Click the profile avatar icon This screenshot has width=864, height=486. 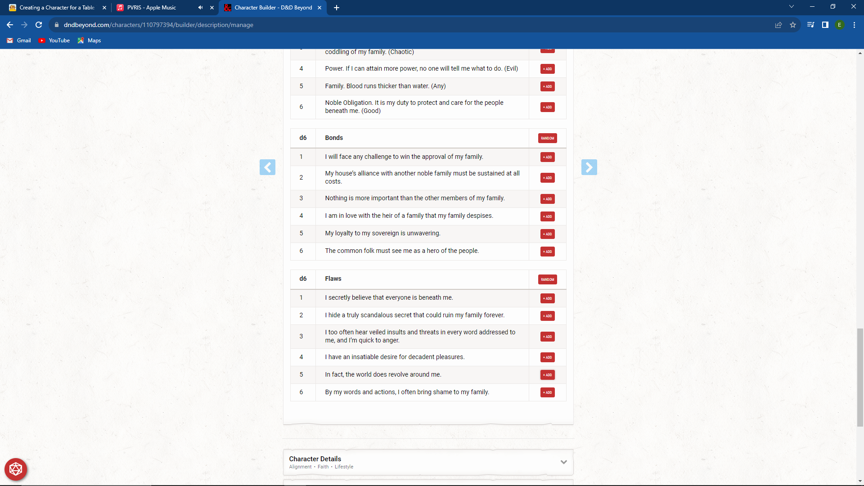pyautogui.click(x=840, y=25)
